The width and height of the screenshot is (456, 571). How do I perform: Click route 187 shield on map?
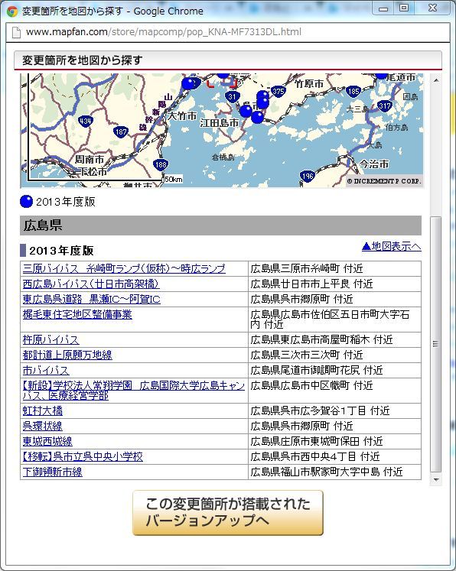[121, 131]
